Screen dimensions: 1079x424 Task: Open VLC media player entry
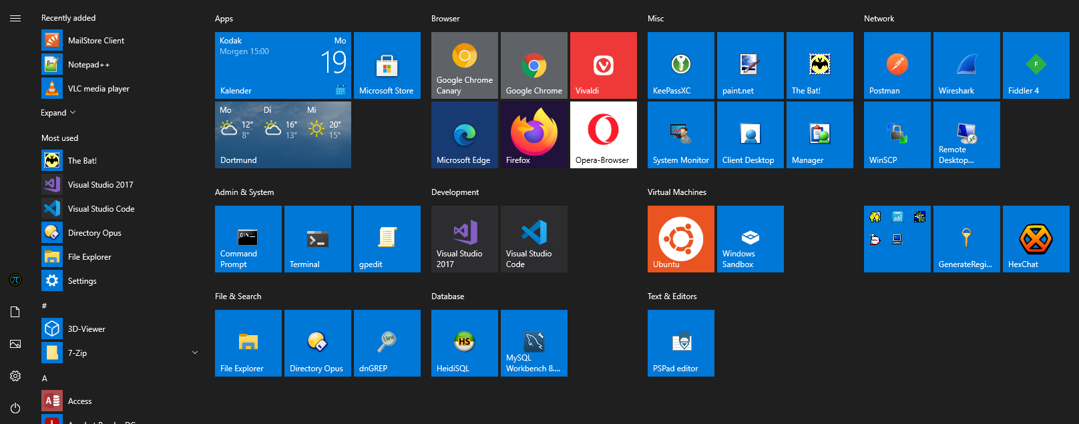click(121, 89)
